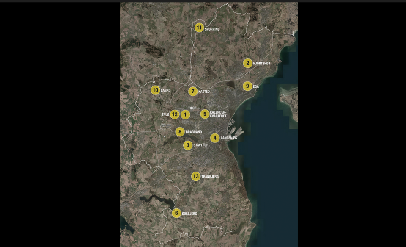Click marker number 12 on the map

click(175, 114)
